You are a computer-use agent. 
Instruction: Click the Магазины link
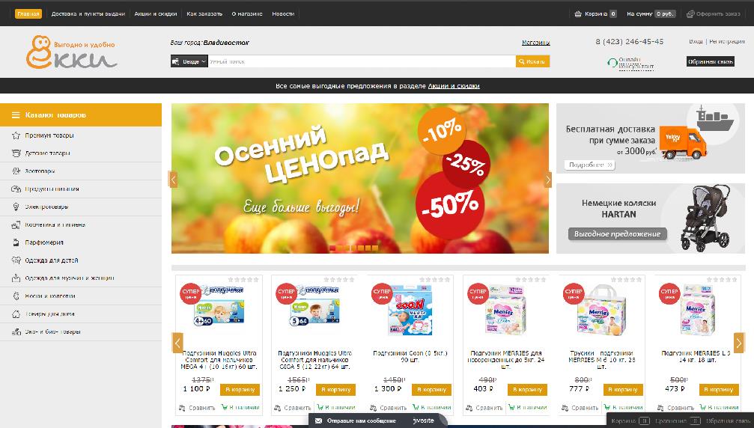point(535,43)
